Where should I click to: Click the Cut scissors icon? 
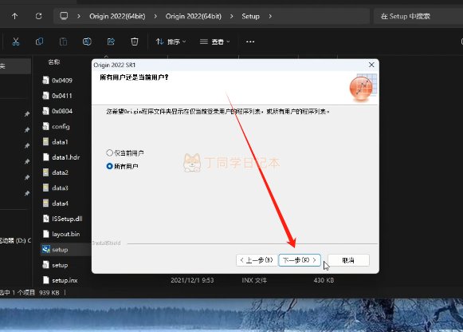coord(16,41)
